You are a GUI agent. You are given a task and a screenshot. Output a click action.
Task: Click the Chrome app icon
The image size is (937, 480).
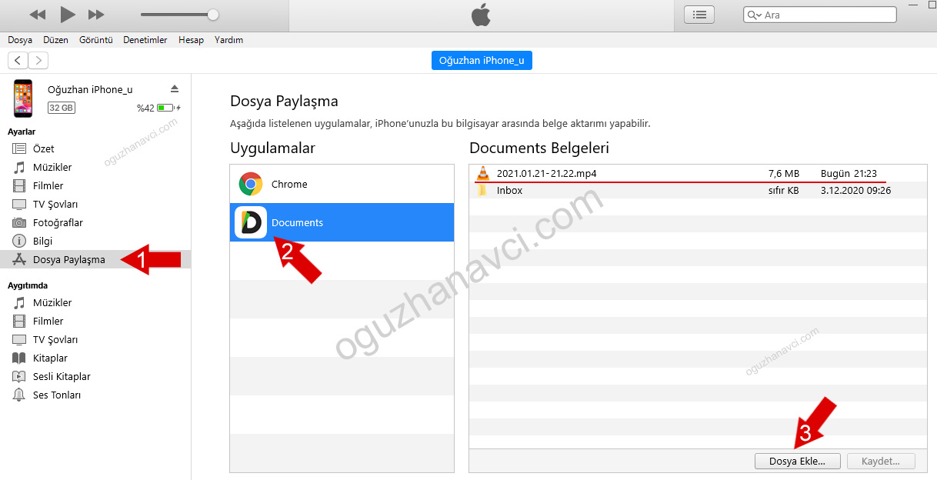[x=250, y=184]
